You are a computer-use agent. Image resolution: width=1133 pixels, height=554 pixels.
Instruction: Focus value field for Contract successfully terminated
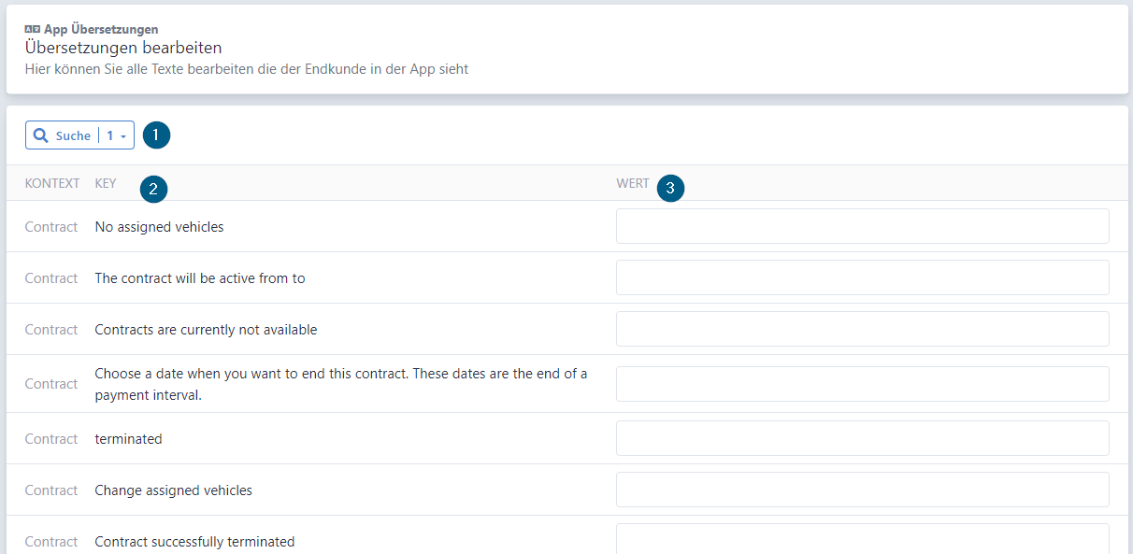[x=862, y=539]
